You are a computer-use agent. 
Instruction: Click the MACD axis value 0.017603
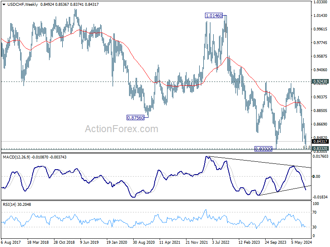pos(321,156)
